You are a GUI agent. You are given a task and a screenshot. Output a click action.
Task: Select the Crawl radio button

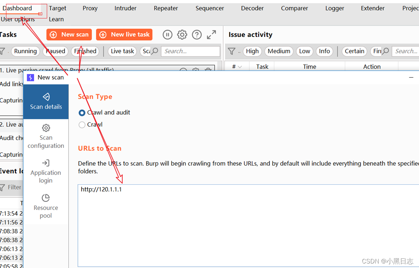pos(82,125)
